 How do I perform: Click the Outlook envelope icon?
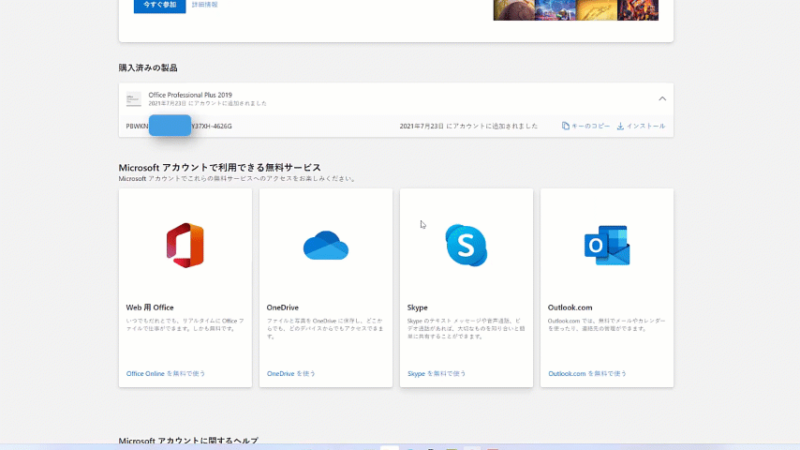607,246
